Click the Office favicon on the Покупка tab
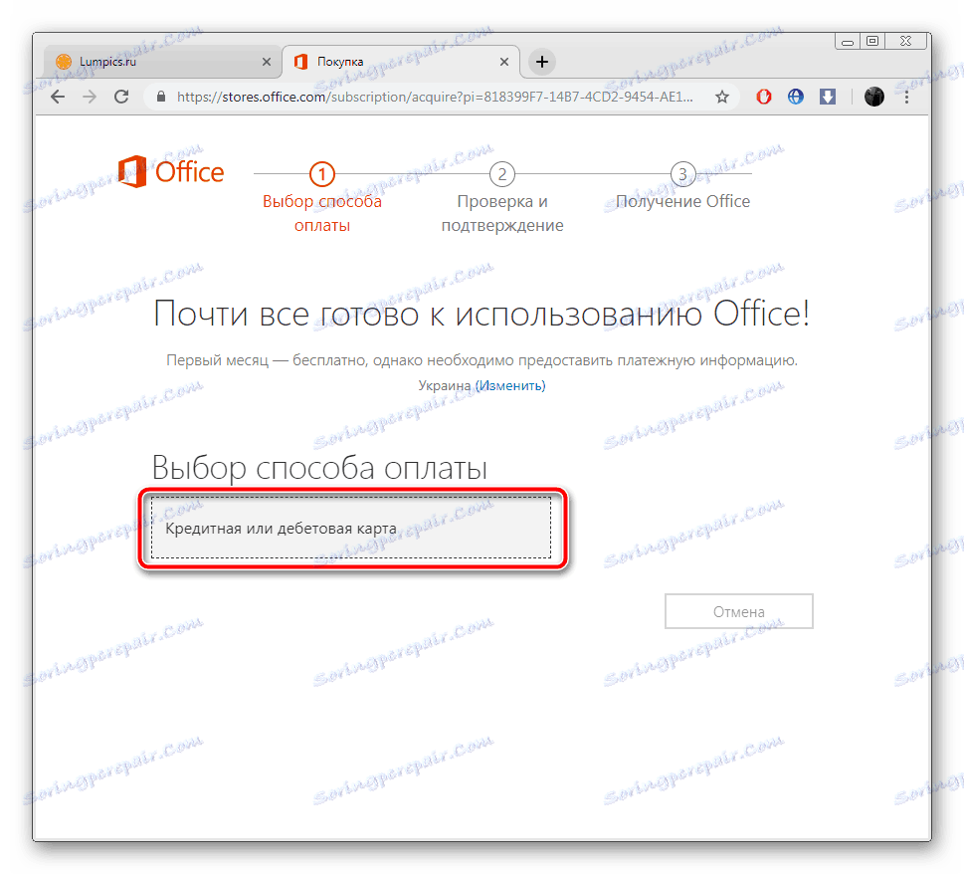 pyautogui.click(x=300, y=61)
